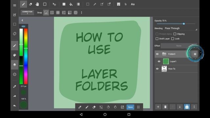Open the CORRECTION setting
The image size is (210, 118).
pyautogui.click(x=27, y=12)
